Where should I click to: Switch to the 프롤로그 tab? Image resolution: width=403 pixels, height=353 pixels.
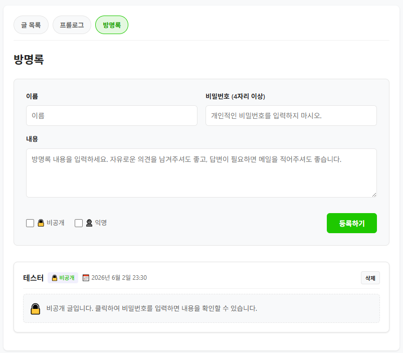pos(72,25)
